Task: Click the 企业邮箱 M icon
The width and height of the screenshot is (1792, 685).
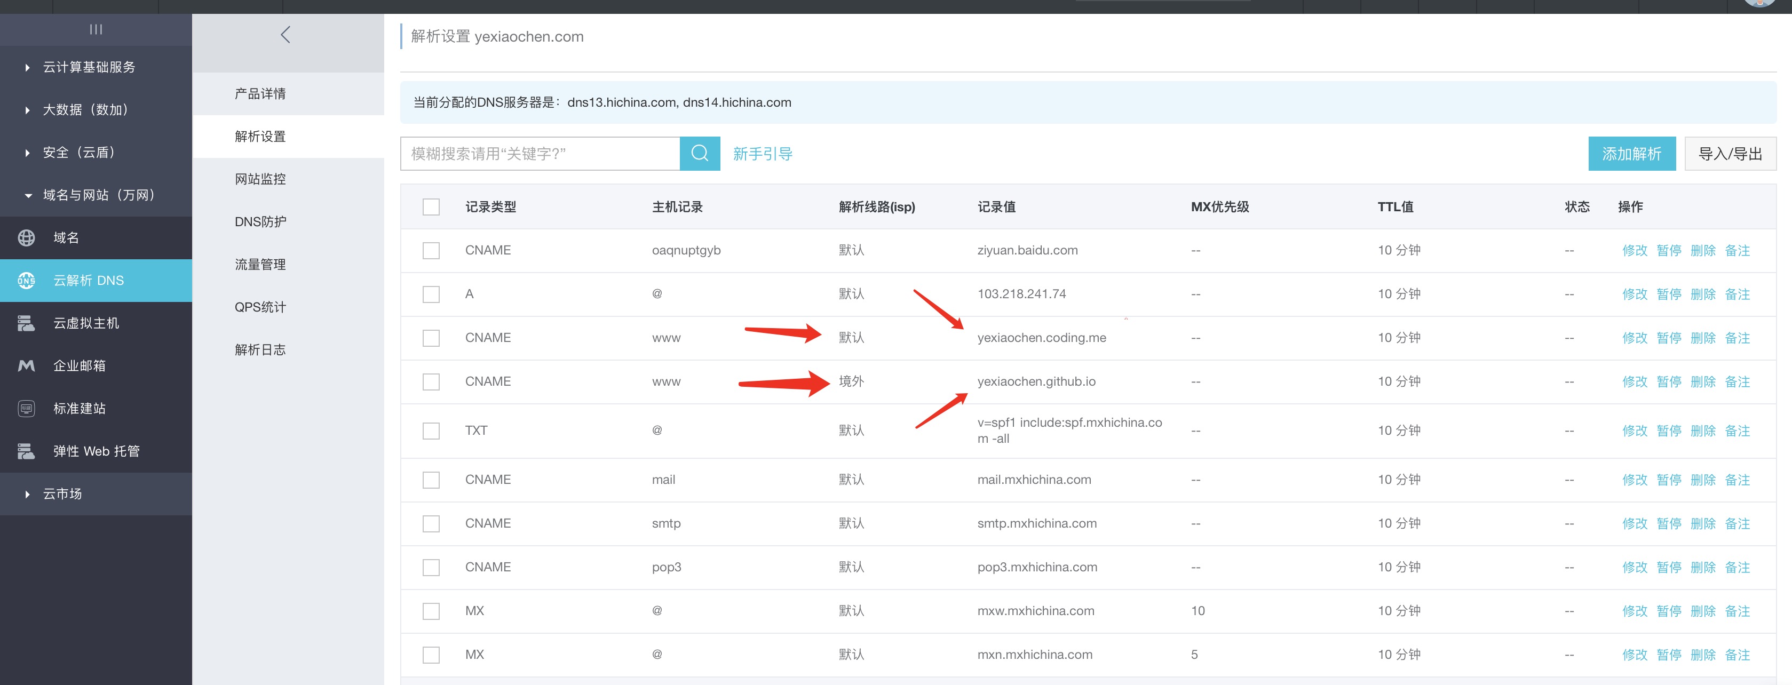Action: [x=27, y=366]
